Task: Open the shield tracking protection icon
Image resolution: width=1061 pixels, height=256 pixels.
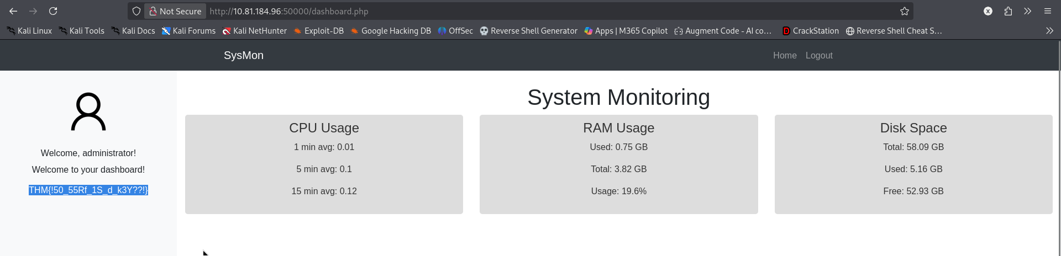Action: click(136, 11)
